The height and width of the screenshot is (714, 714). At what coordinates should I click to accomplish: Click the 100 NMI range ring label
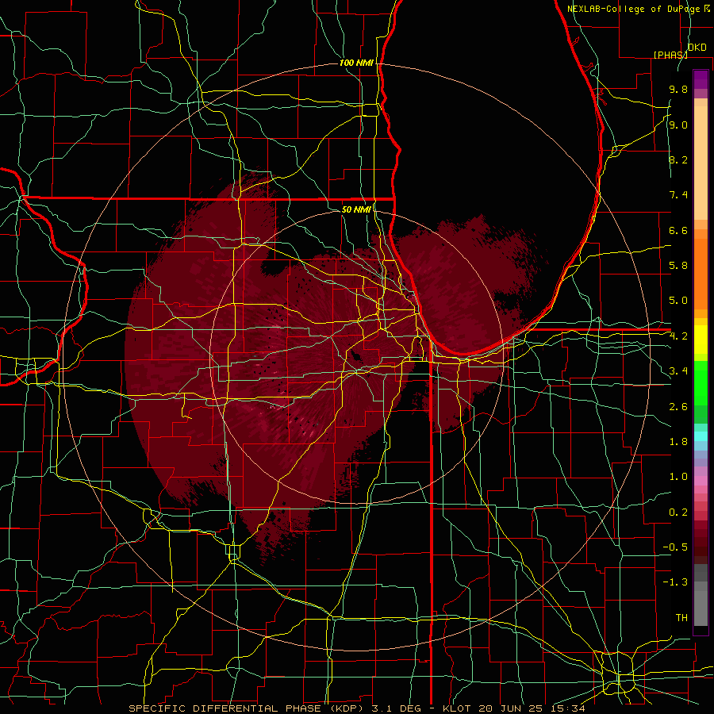356,63
